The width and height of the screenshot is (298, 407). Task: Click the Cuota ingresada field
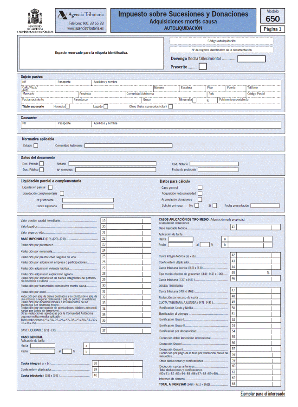coord(88,206)
